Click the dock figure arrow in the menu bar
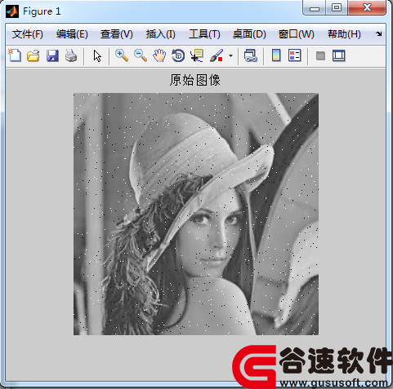The image size is (393, 389). (x=379, y=34)
